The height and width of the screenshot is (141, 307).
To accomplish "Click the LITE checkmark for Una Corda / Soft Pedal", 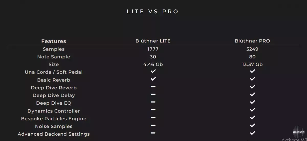I will (153, 71).
